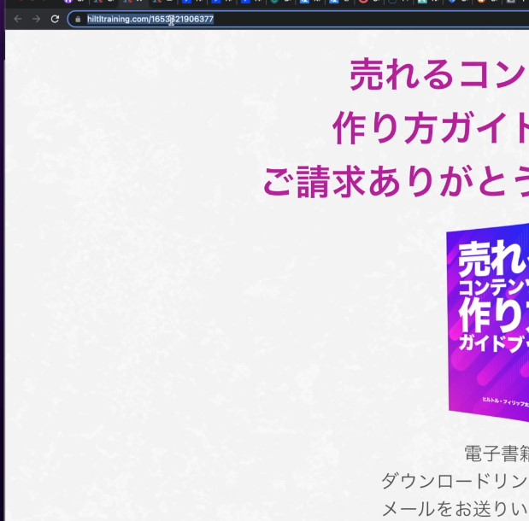The width and height of the screenshot is (529, 521).
Task: Click the text line starting 電子書籍
Action: pos(497,454)
